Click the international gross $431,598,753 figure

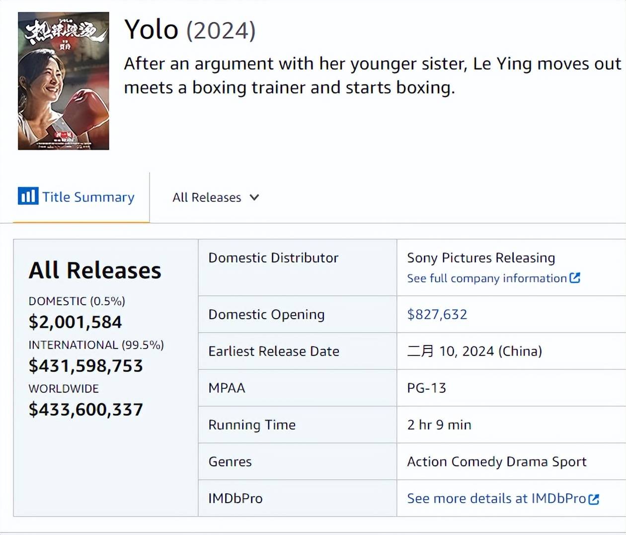pos(86,366)
